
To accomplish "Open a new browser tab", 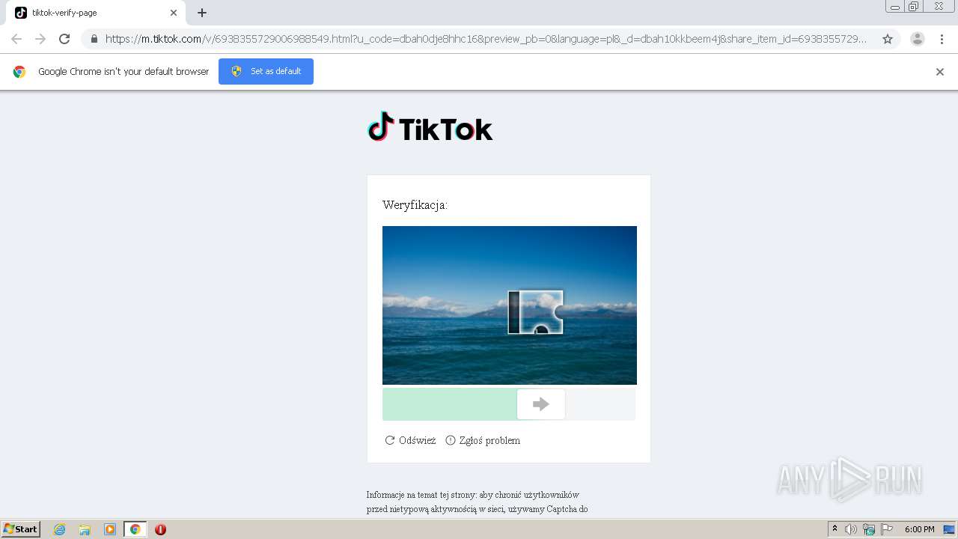I will point(202,13).
